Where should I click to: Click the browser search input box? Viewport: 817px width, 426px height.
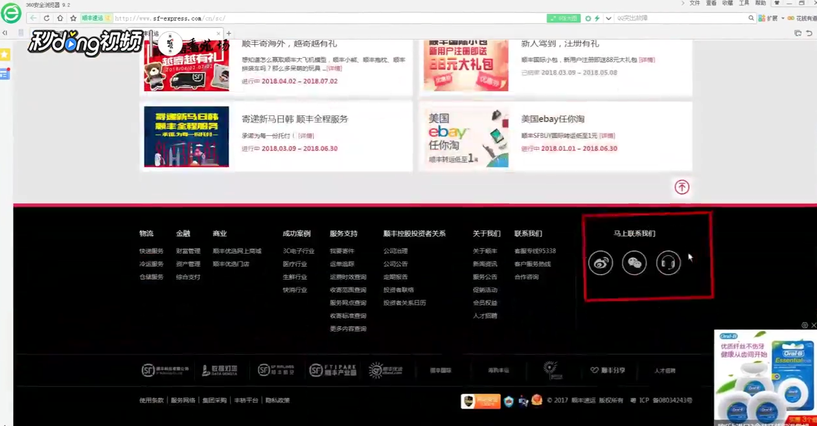680,18
